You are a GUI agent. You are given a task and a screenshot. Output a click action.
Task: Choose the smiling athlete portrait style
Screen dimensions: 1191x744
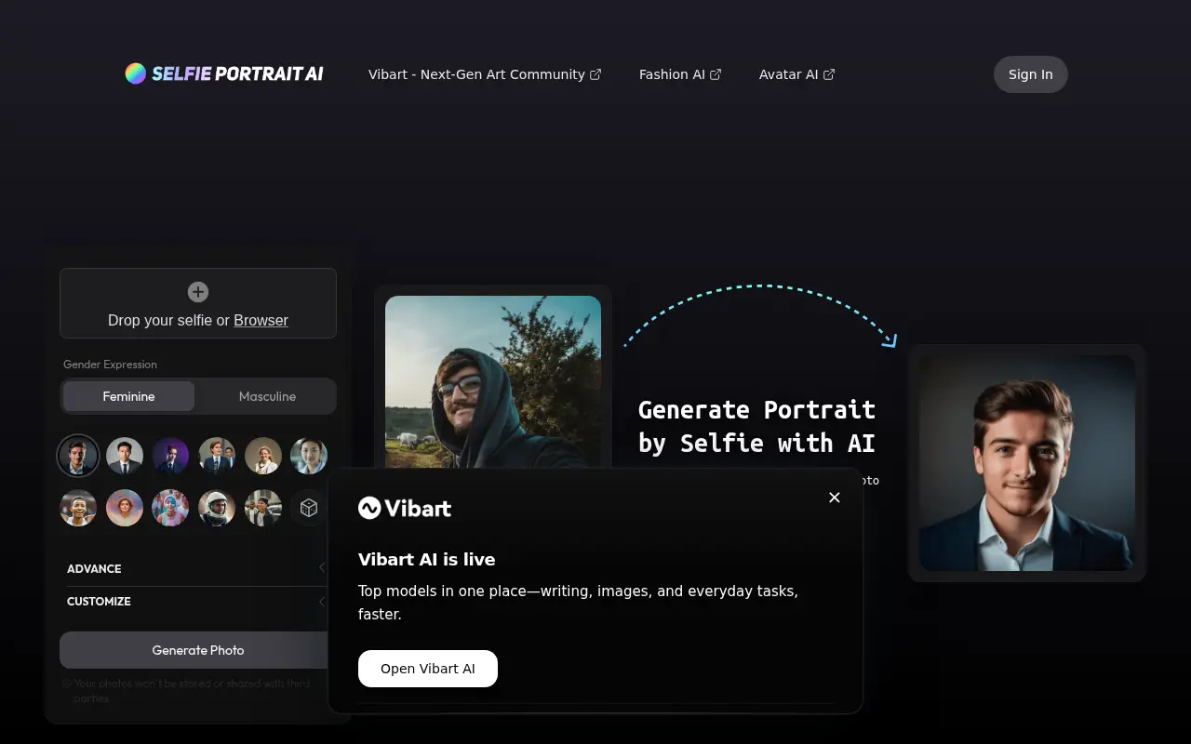[78, 508]
